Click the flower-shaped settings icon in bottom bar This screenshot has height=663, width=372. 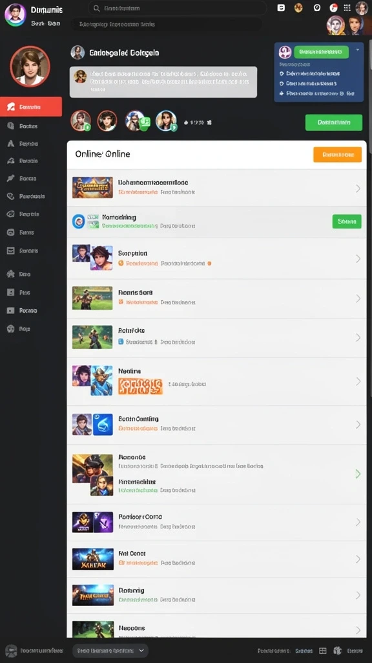click(337, 651)
